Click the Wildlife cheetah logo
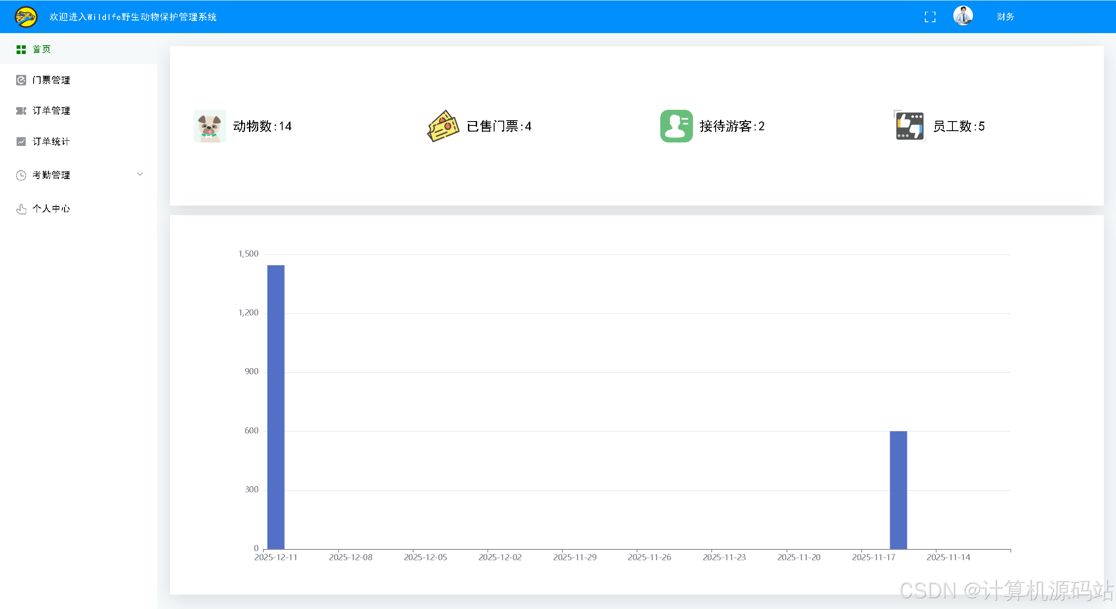 pyautogui.click(x=26, y=17)
